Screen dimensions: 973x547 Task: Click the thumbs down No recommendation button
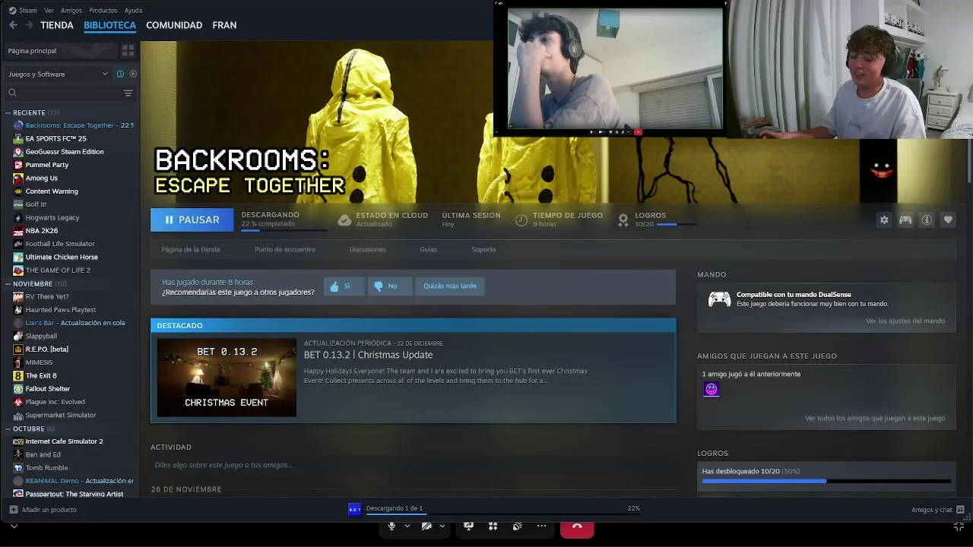(x=389, y=286)
